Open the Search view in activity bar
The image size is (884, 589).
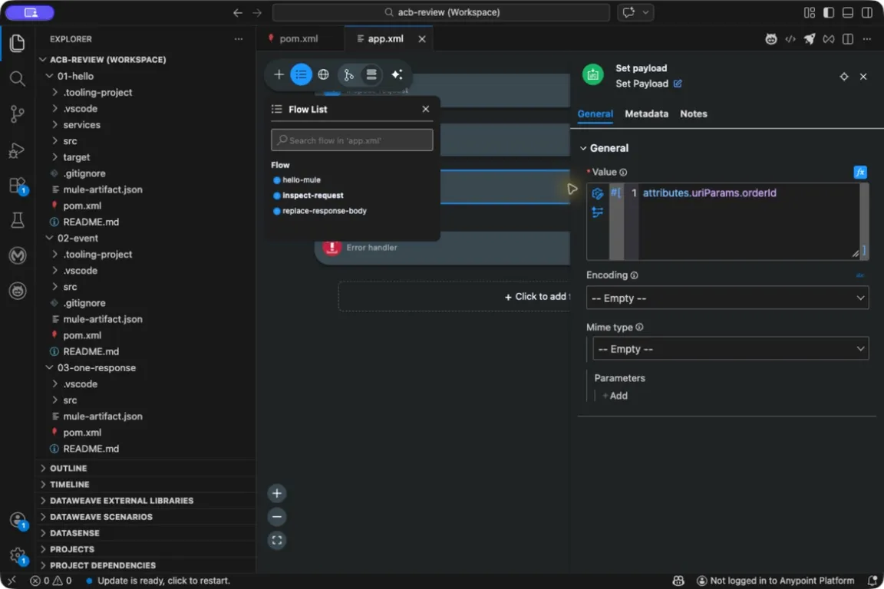pos(17,78)
